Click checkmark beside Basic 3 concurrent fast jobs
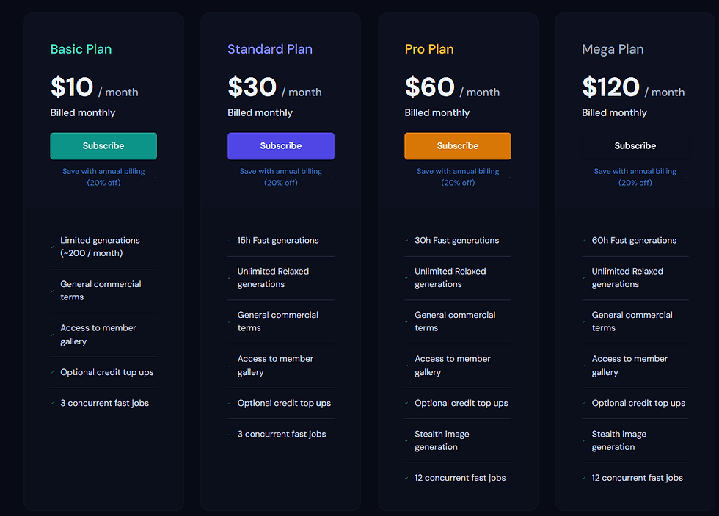Image resolution: width=719 pixels, height=516 pixels. pos(52,403)
